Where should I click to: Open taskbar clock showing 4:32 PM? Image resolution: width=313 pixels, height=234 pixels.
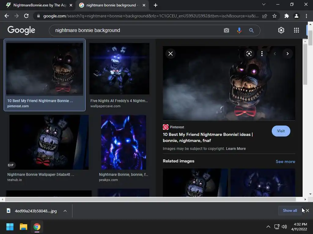[x=299, y=227]
